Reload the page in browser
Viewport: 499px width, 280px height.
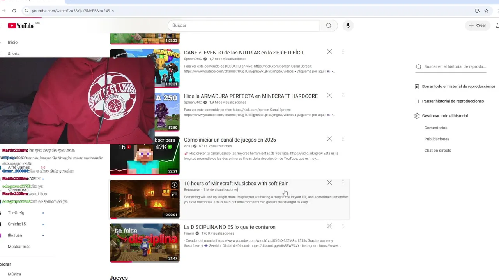click(14, 11)
